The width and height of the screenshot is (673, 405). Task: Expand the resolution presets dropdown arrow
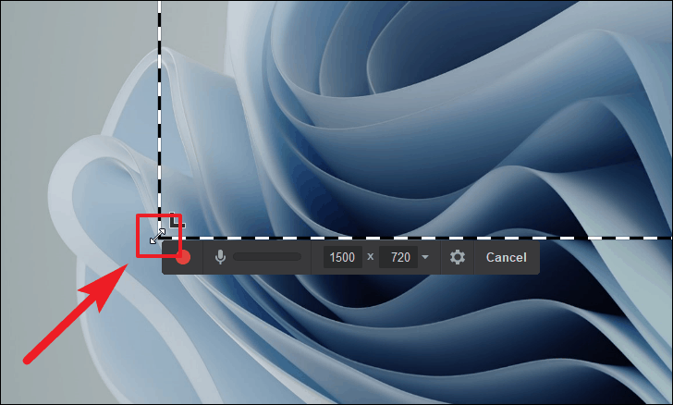(x=425, y=257)
